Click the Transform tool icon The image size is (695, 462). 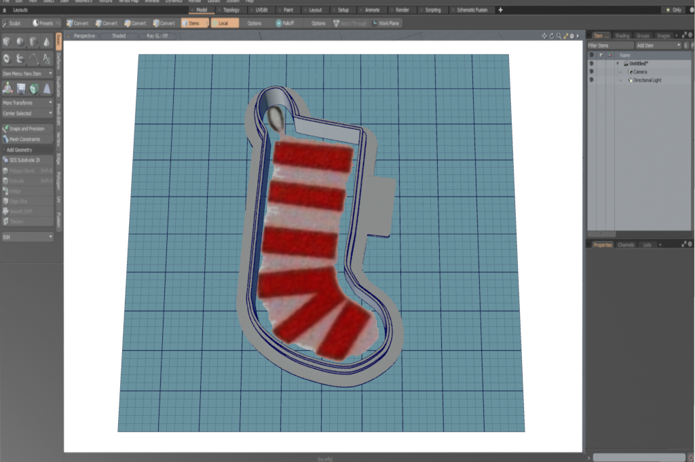7,88
